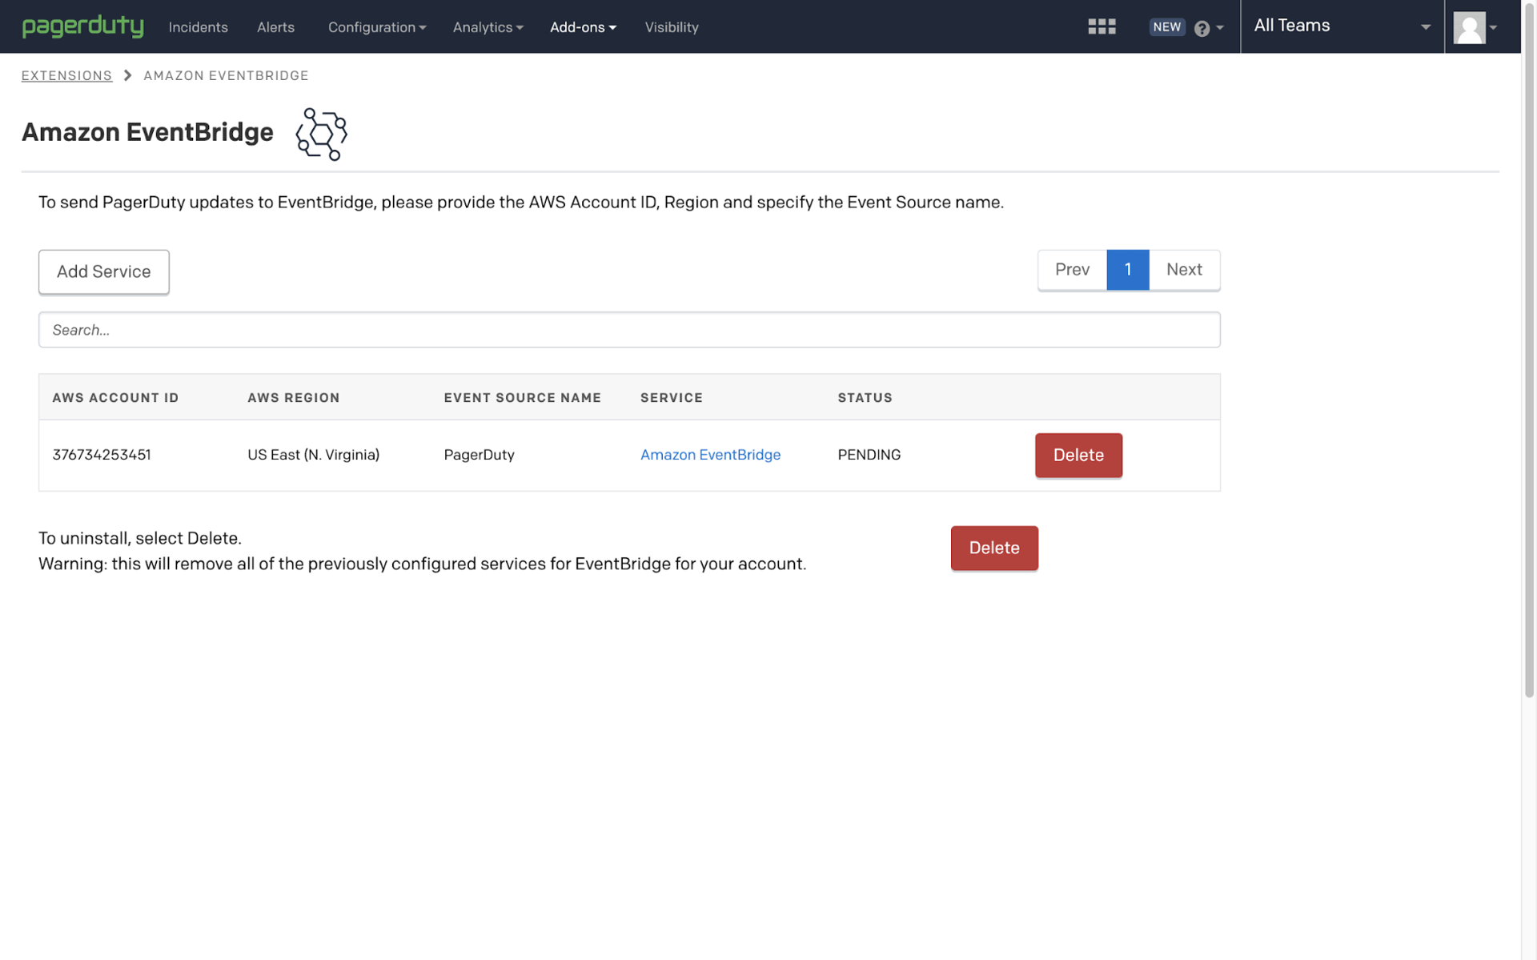1537x960 pixels.
Task: Expand the Analytics dropdown menu
Action: click(488, 27)
